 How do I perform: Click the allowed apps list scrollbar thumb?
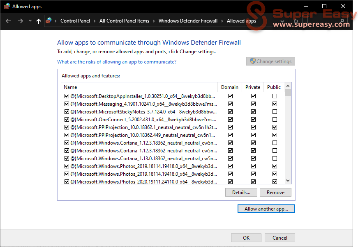pos(288,93)
